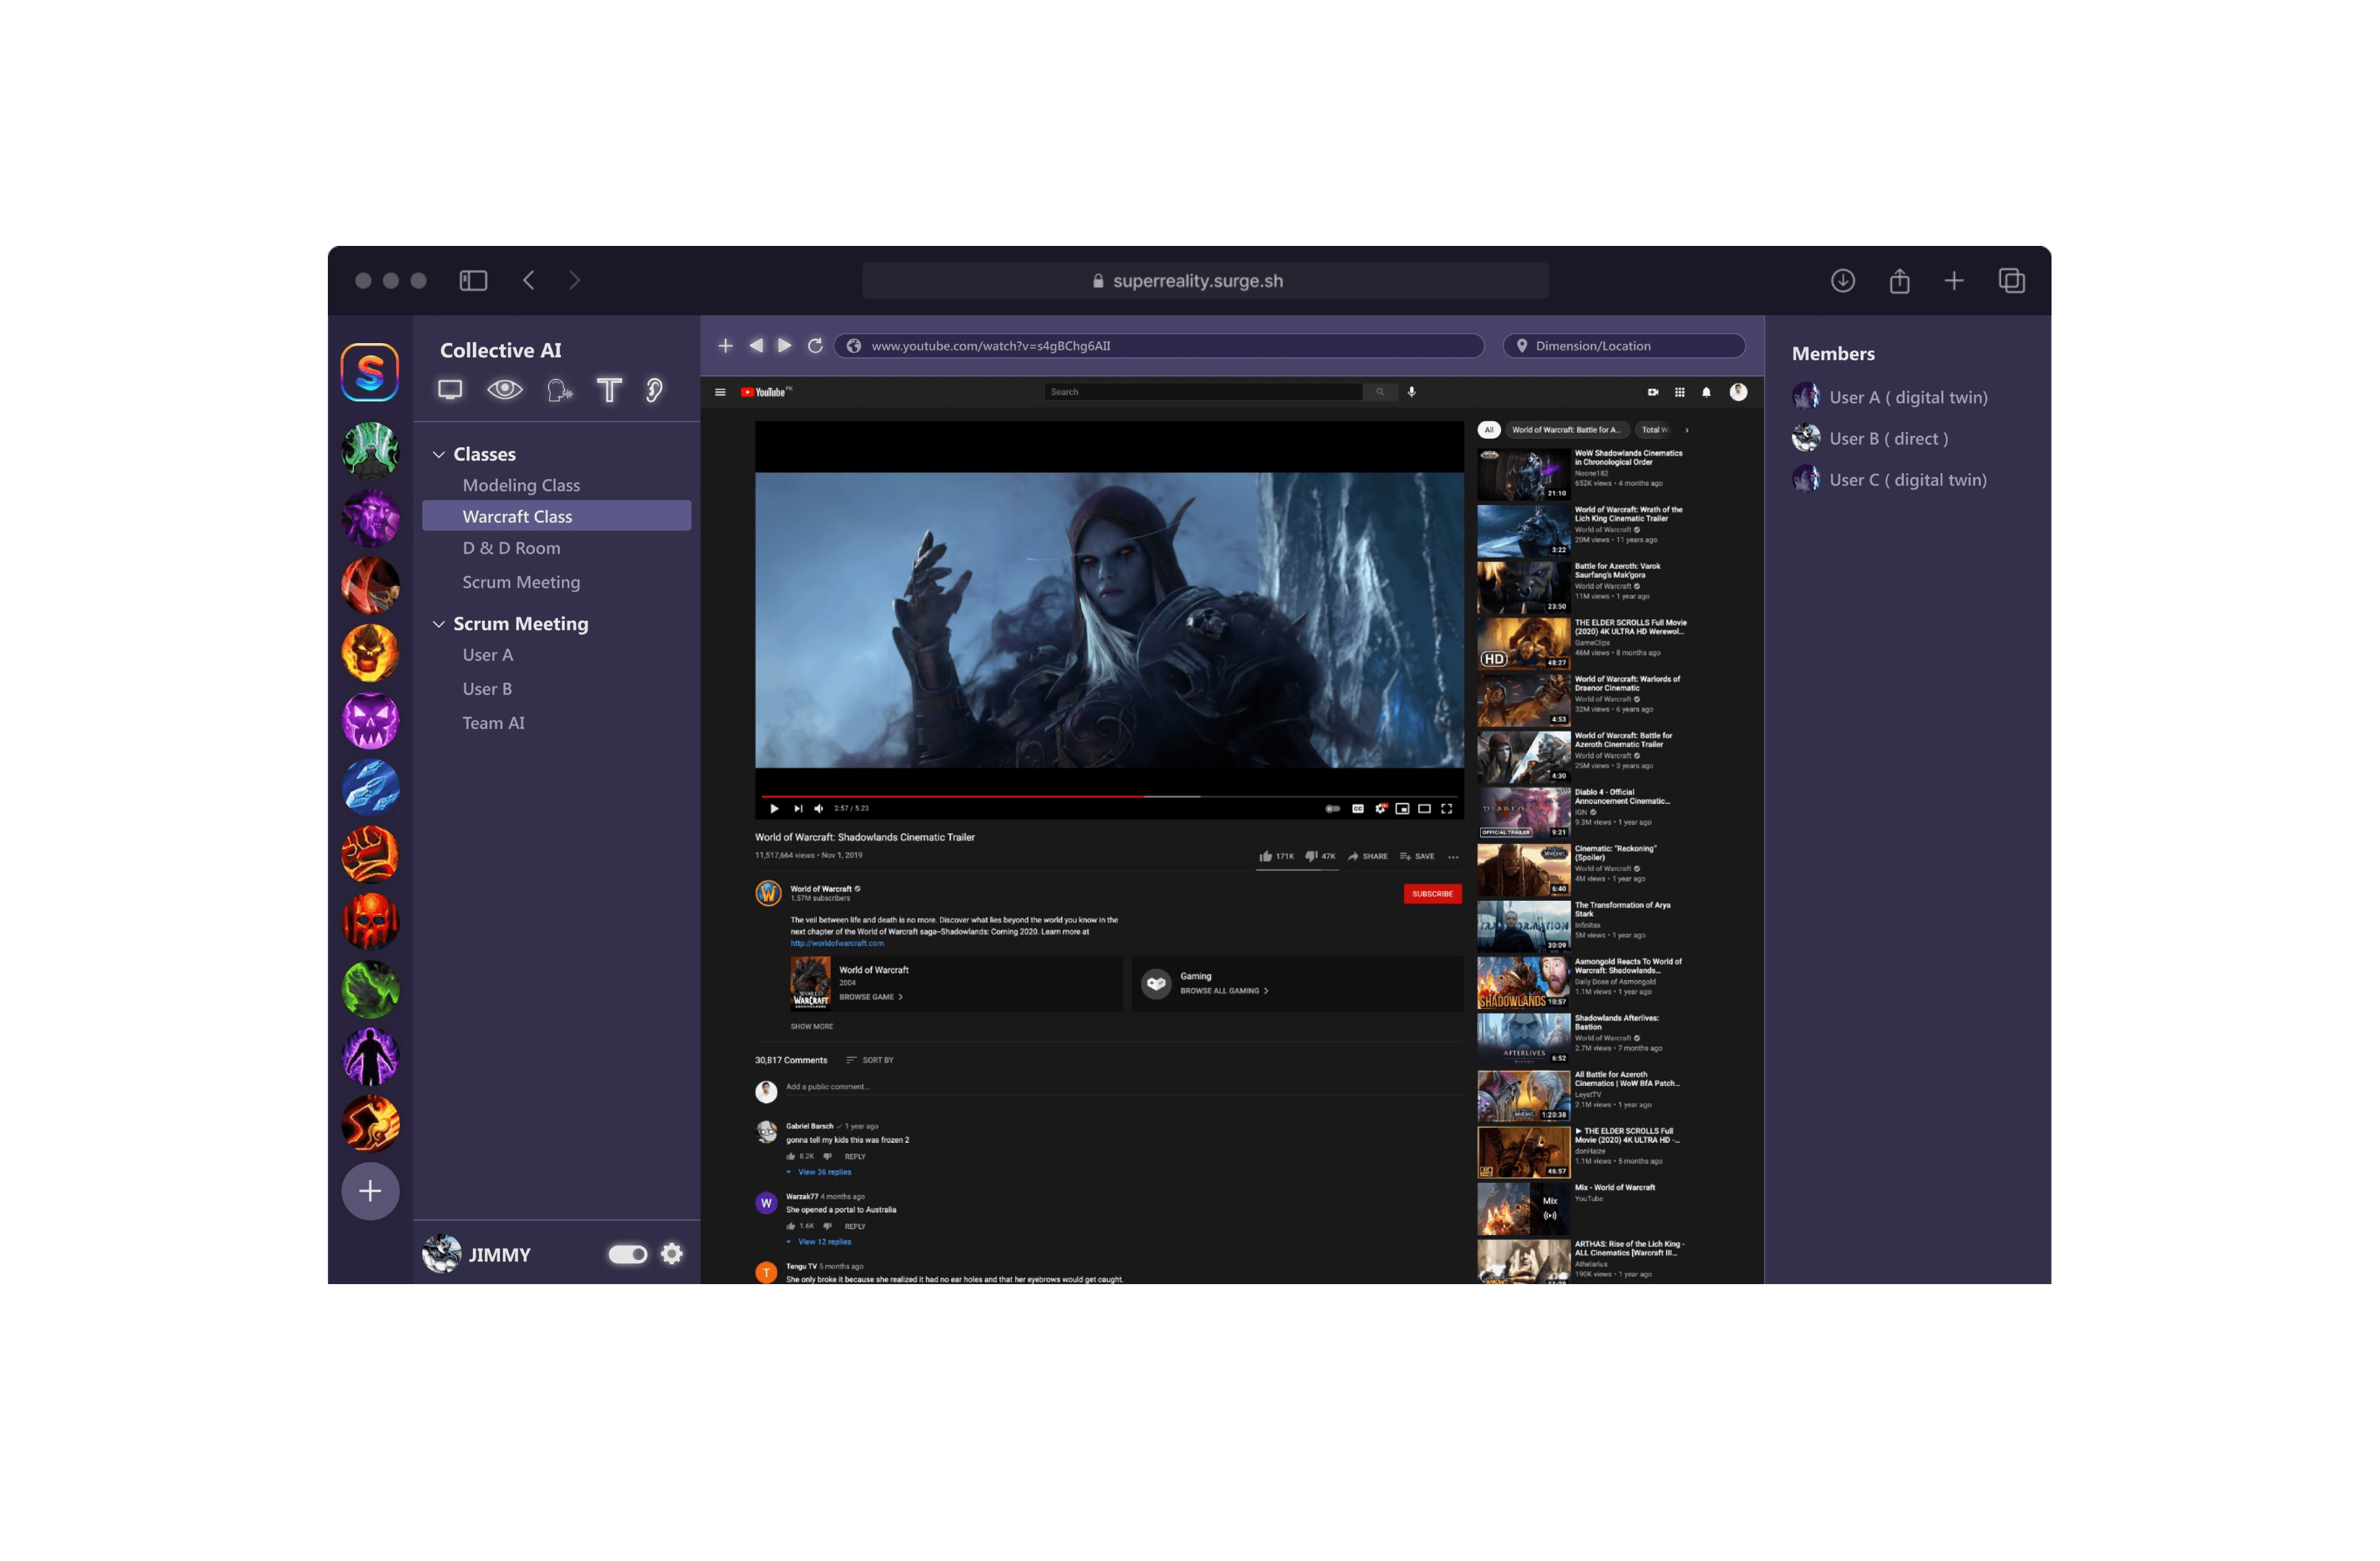Toggle autoplay switch in player
The height and width of the screenshot is (1561, 2380).
(1333, 810)
